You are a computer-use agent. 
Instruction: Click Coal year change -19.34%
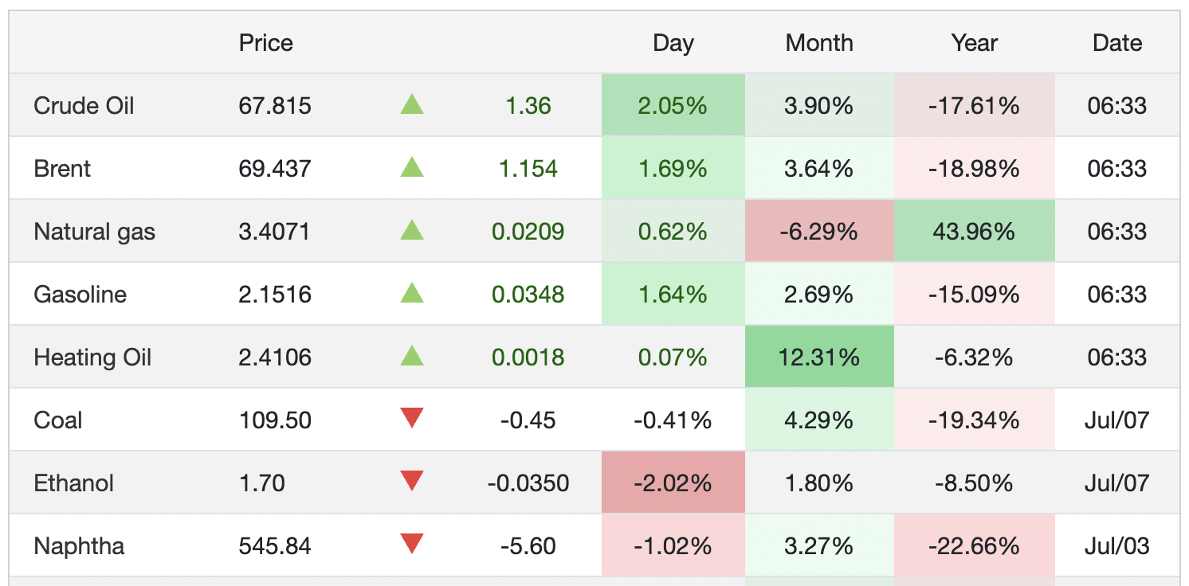tap(974, 420)
